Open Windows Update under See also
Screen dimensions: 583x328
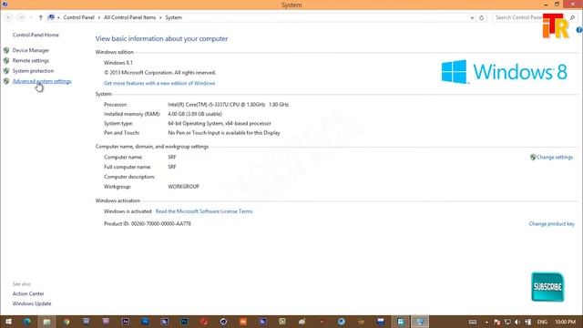tap(32, 303)
